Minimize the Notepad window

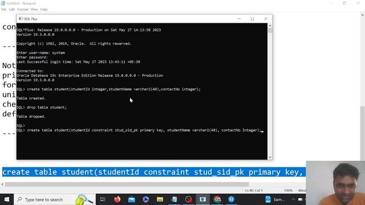(331, 3)
